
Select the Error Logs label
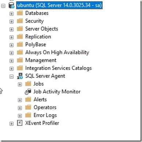[x=45, y=115]
